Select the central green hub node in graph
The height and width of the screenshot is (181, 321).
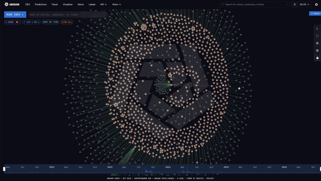pyautogui.click(x=172, y=85)
